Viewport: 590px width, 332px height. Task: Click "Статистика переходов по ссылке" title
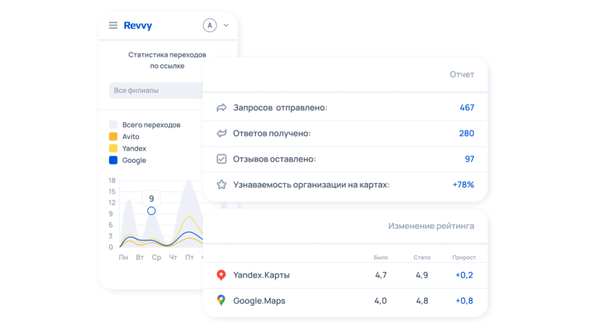click(x=167, y=60)
